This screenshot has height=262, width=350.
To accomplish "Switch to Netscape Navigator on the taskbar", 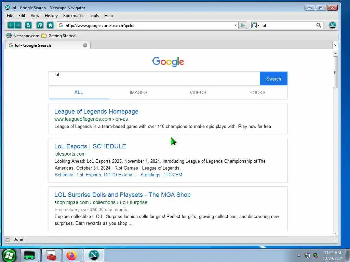I will [94, 255].
